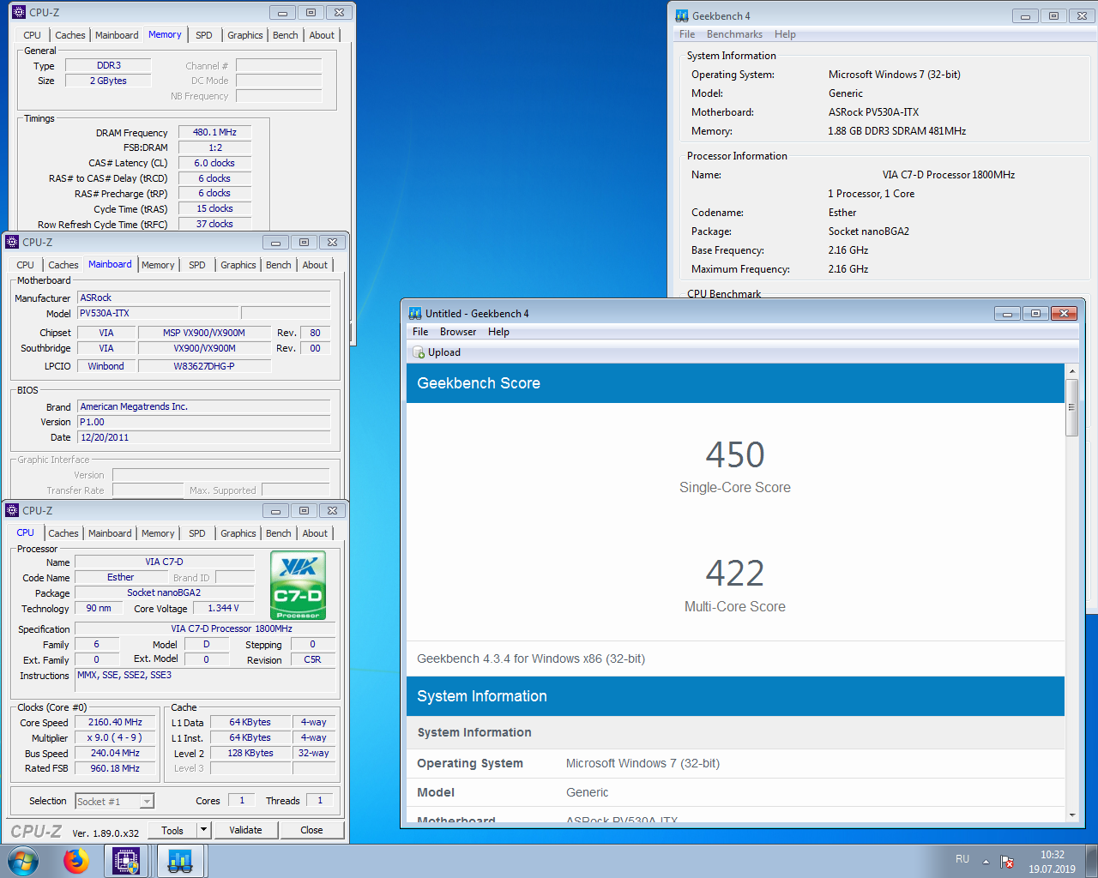Click the Close button in CPU-Z footer

311,830
